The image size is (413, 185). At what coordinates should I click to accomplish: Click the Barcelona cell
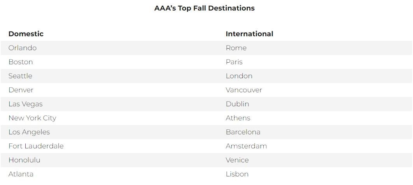(x=243, y=132)
